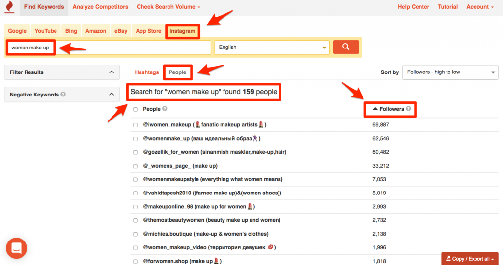Check the @michies.boutique row checkbox
The height and width of the screenshot is (265, 503).
136,234
